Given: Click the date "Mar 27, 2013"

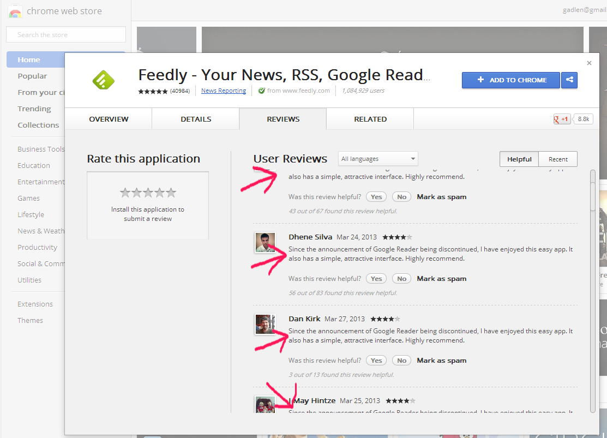Looking at the screenshot, I should coord(345,319).
